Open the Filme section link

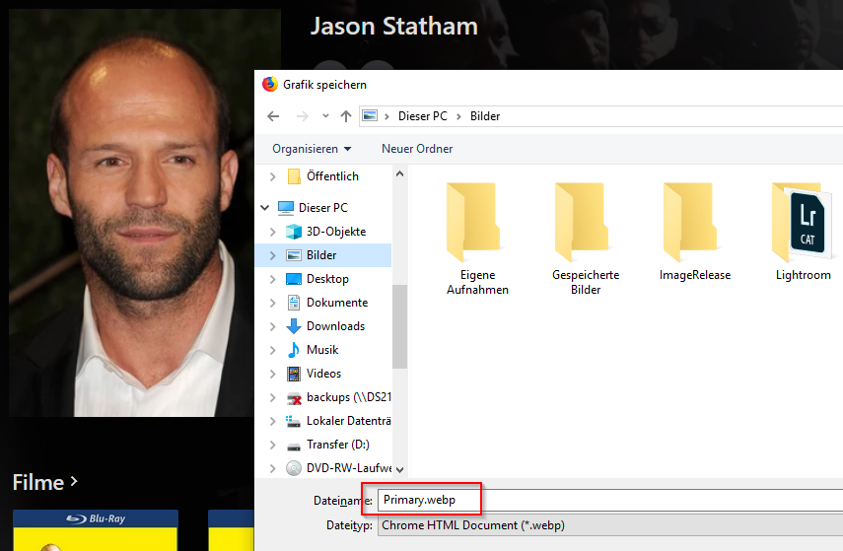tap(44, 483)
